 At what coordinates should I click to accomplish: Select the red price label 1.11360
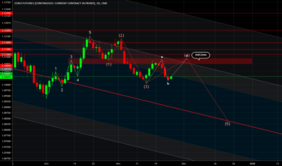tap(6, 54)
